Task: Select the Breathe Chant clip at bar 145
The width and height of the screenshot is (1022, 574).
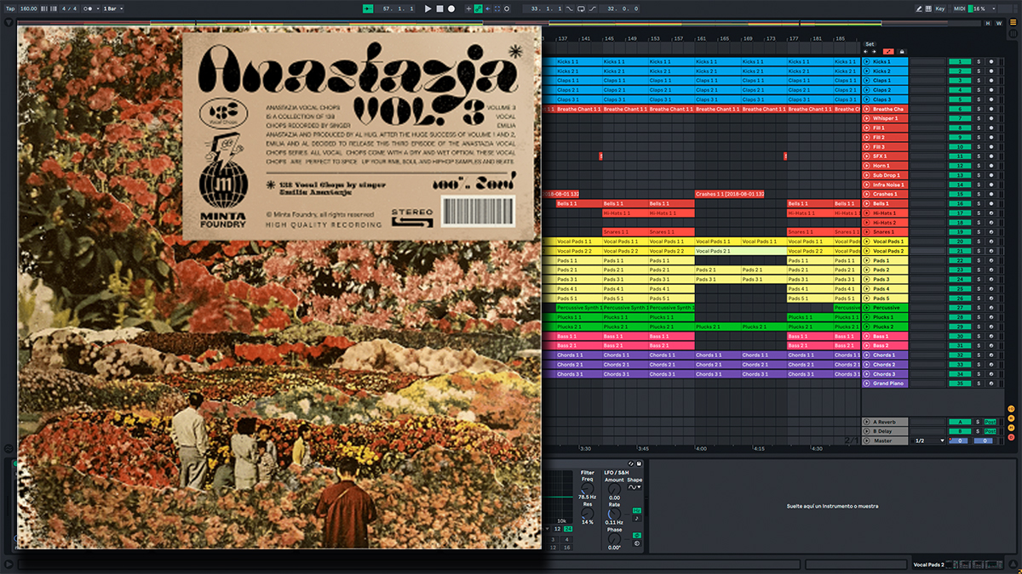Action: click(x=624, y=109)
